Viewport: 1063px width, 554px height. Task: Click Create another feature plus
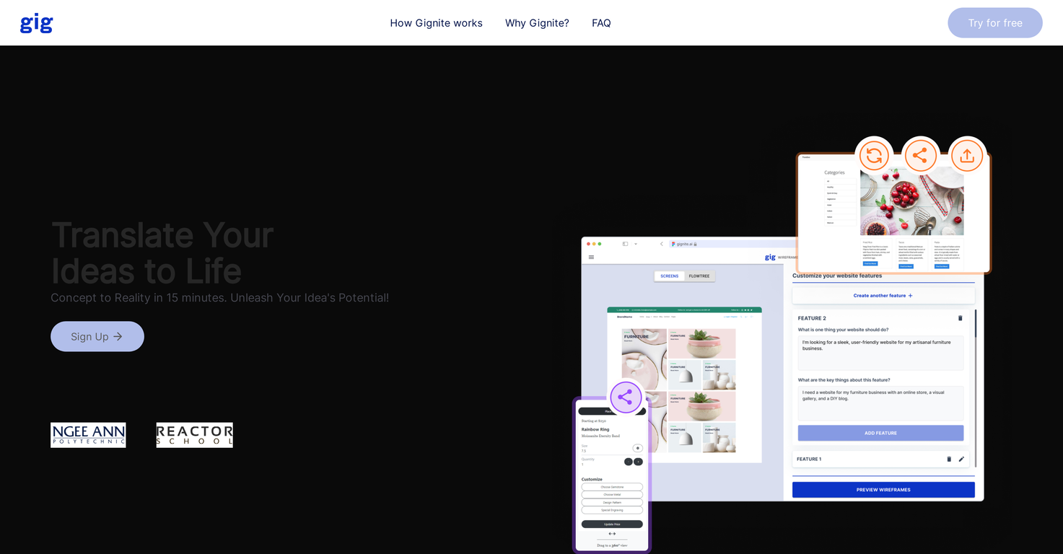pos(883,295)
